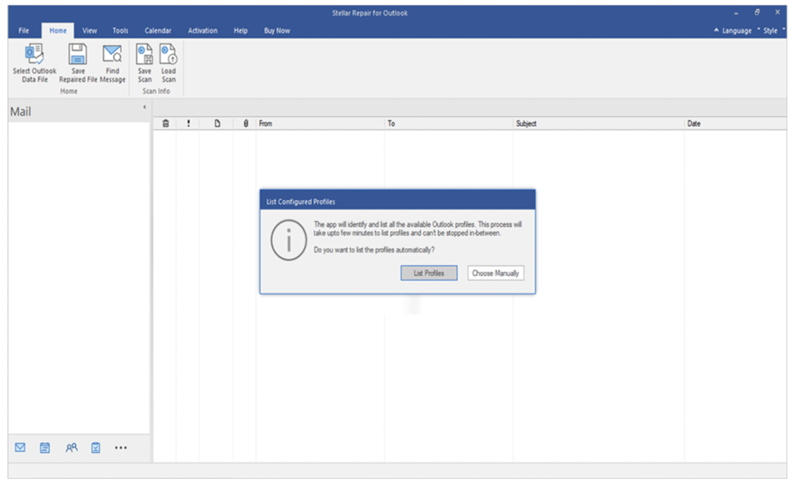Open the File menu
Screen dimensions: 799x489
click(24, 30)
